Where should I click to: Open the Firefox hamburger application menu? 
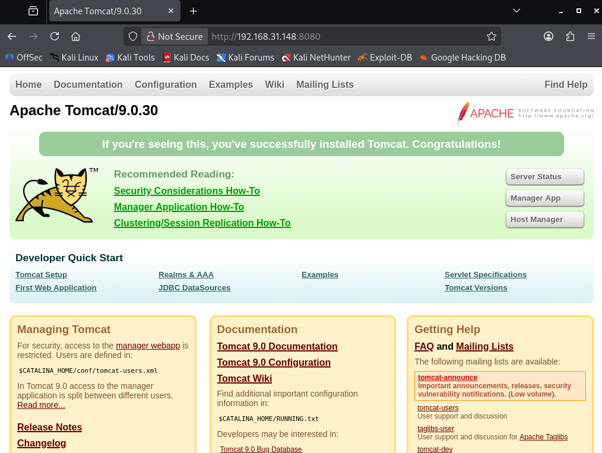tap(591, 36)
